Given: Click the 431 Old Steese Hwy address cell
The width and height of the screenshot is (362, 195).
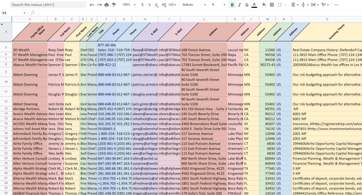Looking at the screenshot, I should [x=204, y=109].
